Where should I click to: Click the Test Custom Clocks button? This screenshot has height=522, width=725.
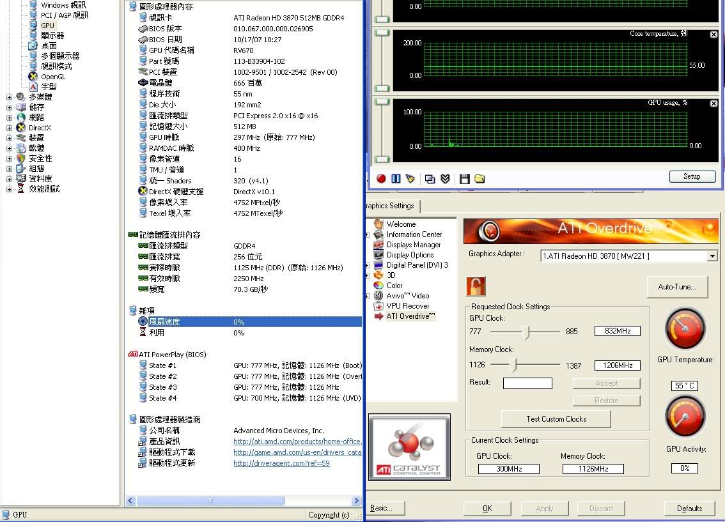coord(556,419)
